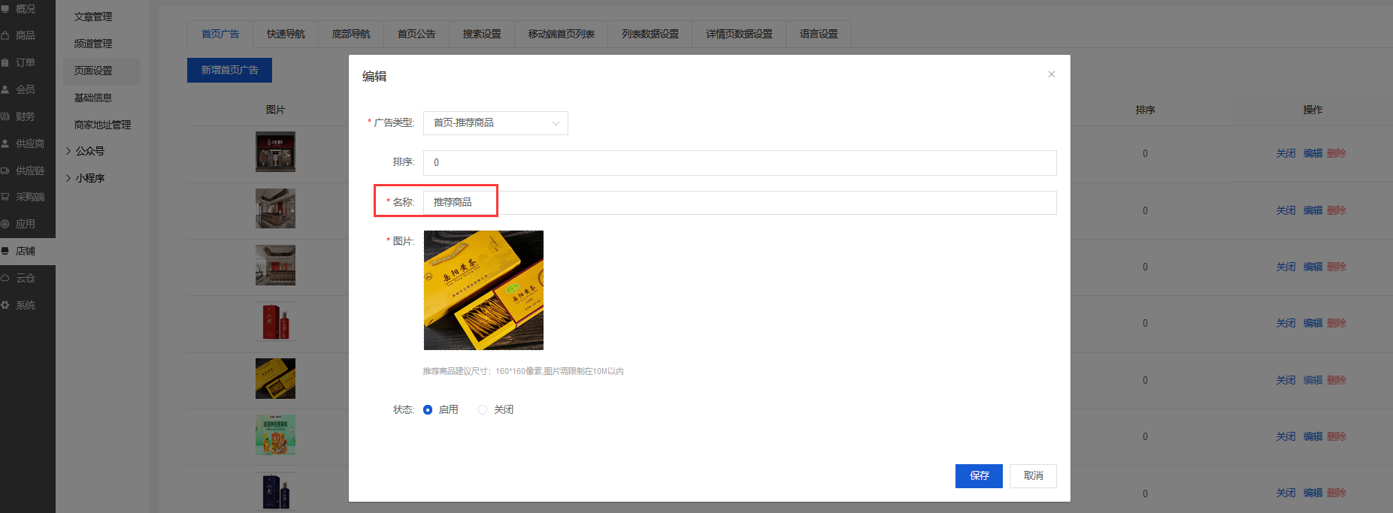Switch to the 移动端首页列表 tab
This screenshot has height=513, width=1393.
[562, 34]
